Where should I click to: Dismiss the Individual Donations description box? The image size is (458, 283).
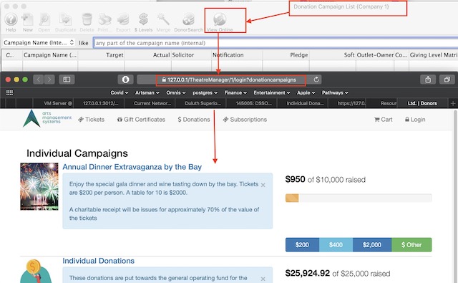tap(263, 279)
